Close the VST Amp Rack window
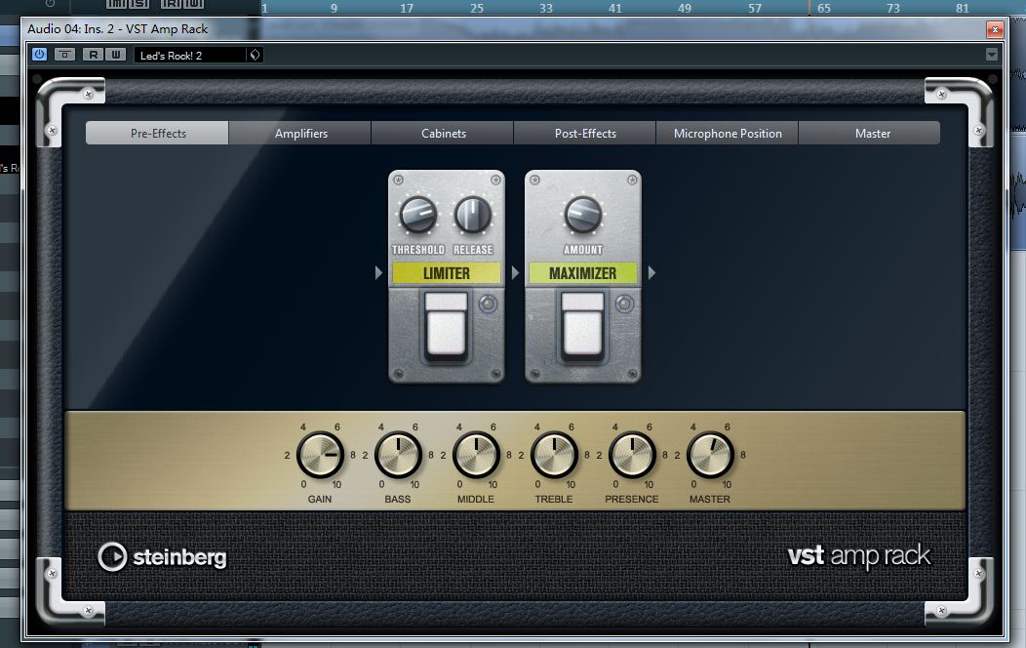 click(x=995, y=29)
